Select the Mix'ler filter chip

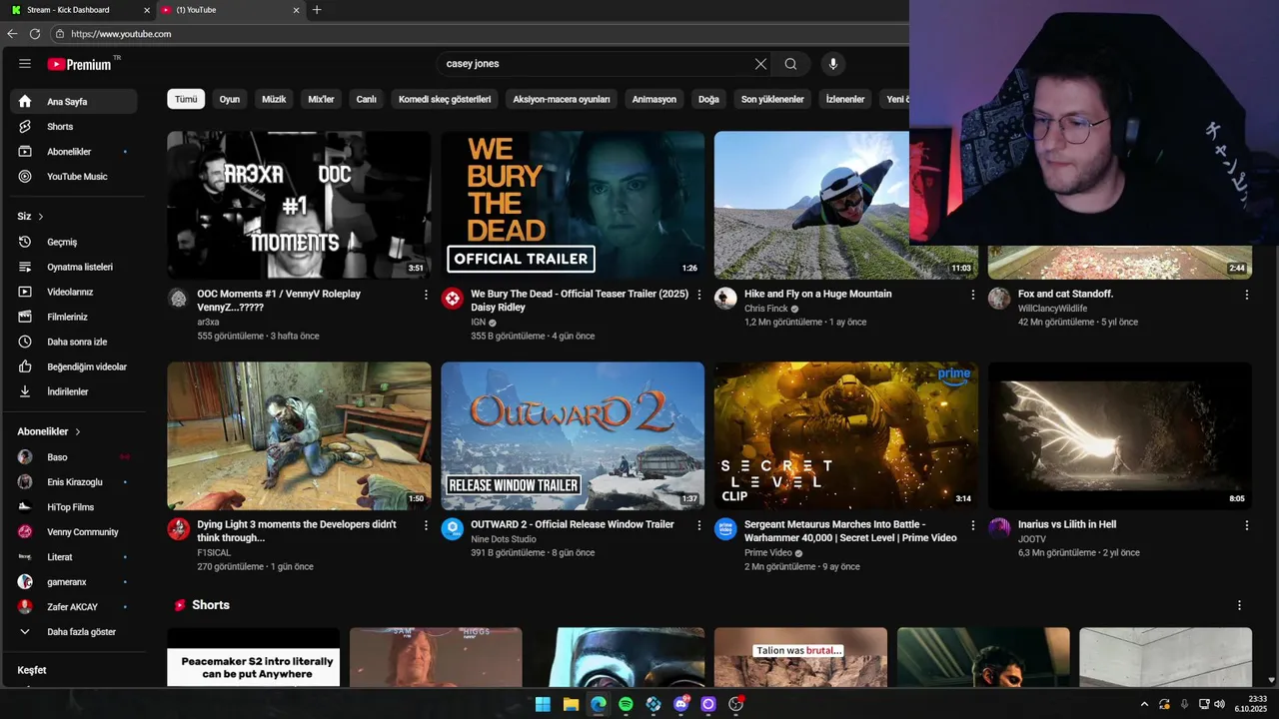(x=321, y=99)
